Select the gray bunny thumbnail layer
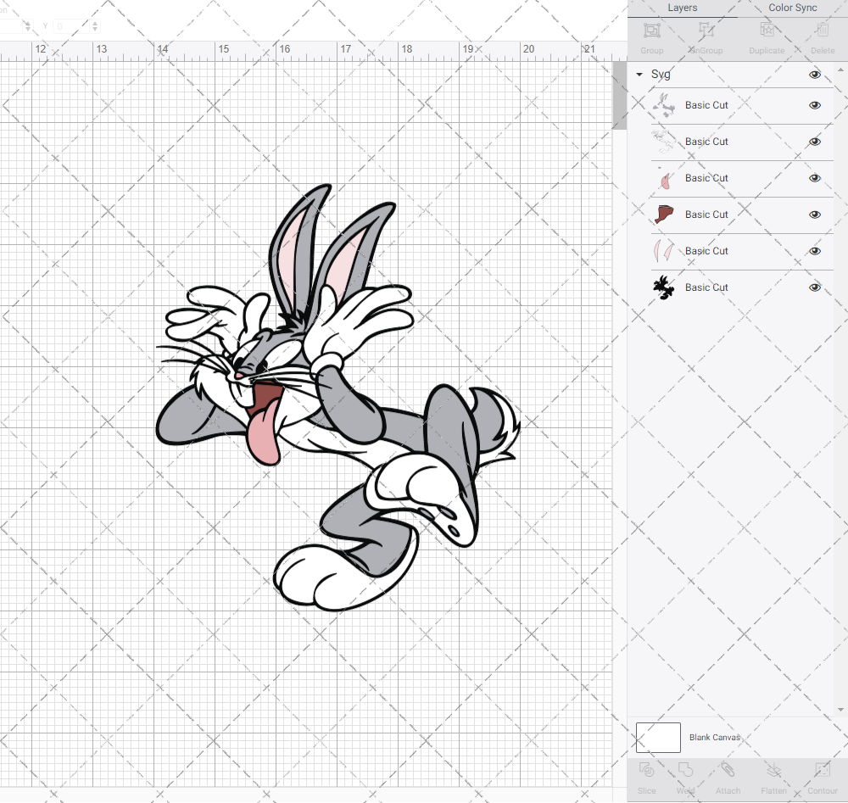This screenshot has width=848, height=803. [664, 105]
